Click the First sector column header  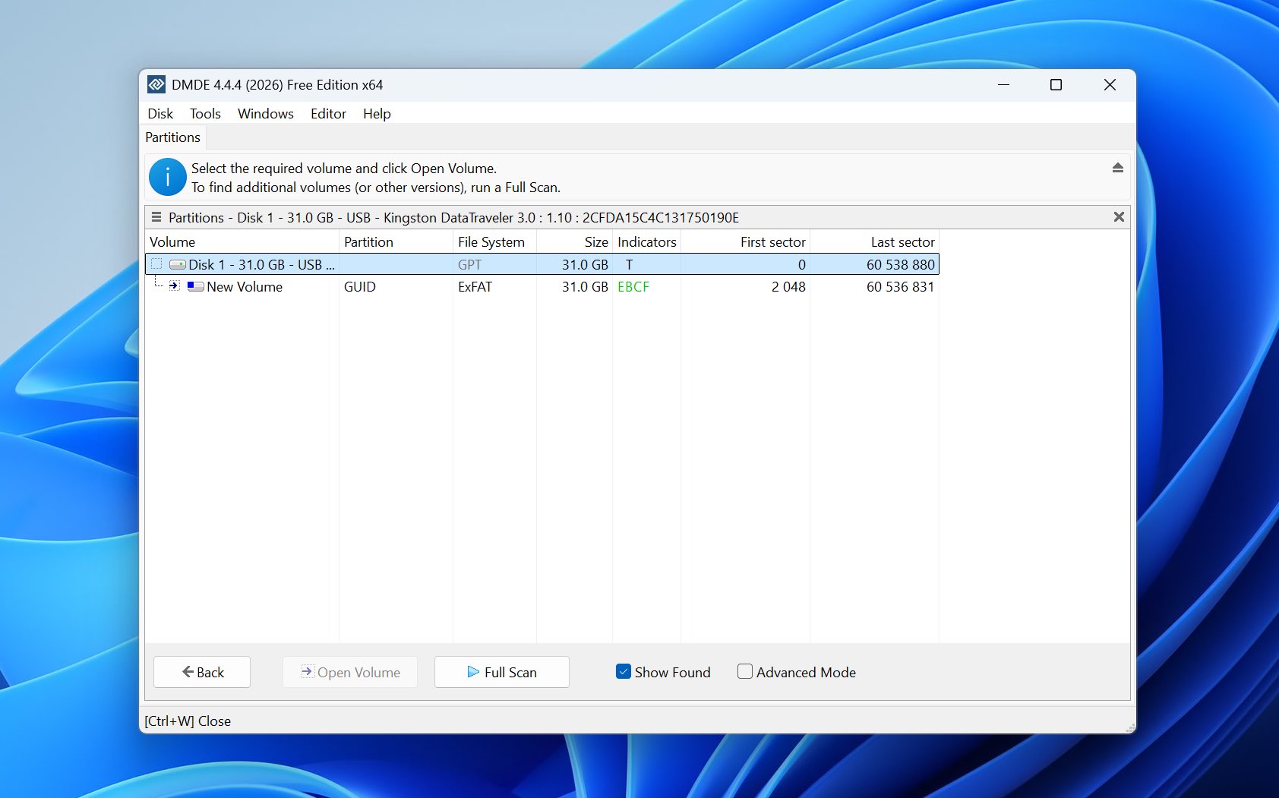745,242
